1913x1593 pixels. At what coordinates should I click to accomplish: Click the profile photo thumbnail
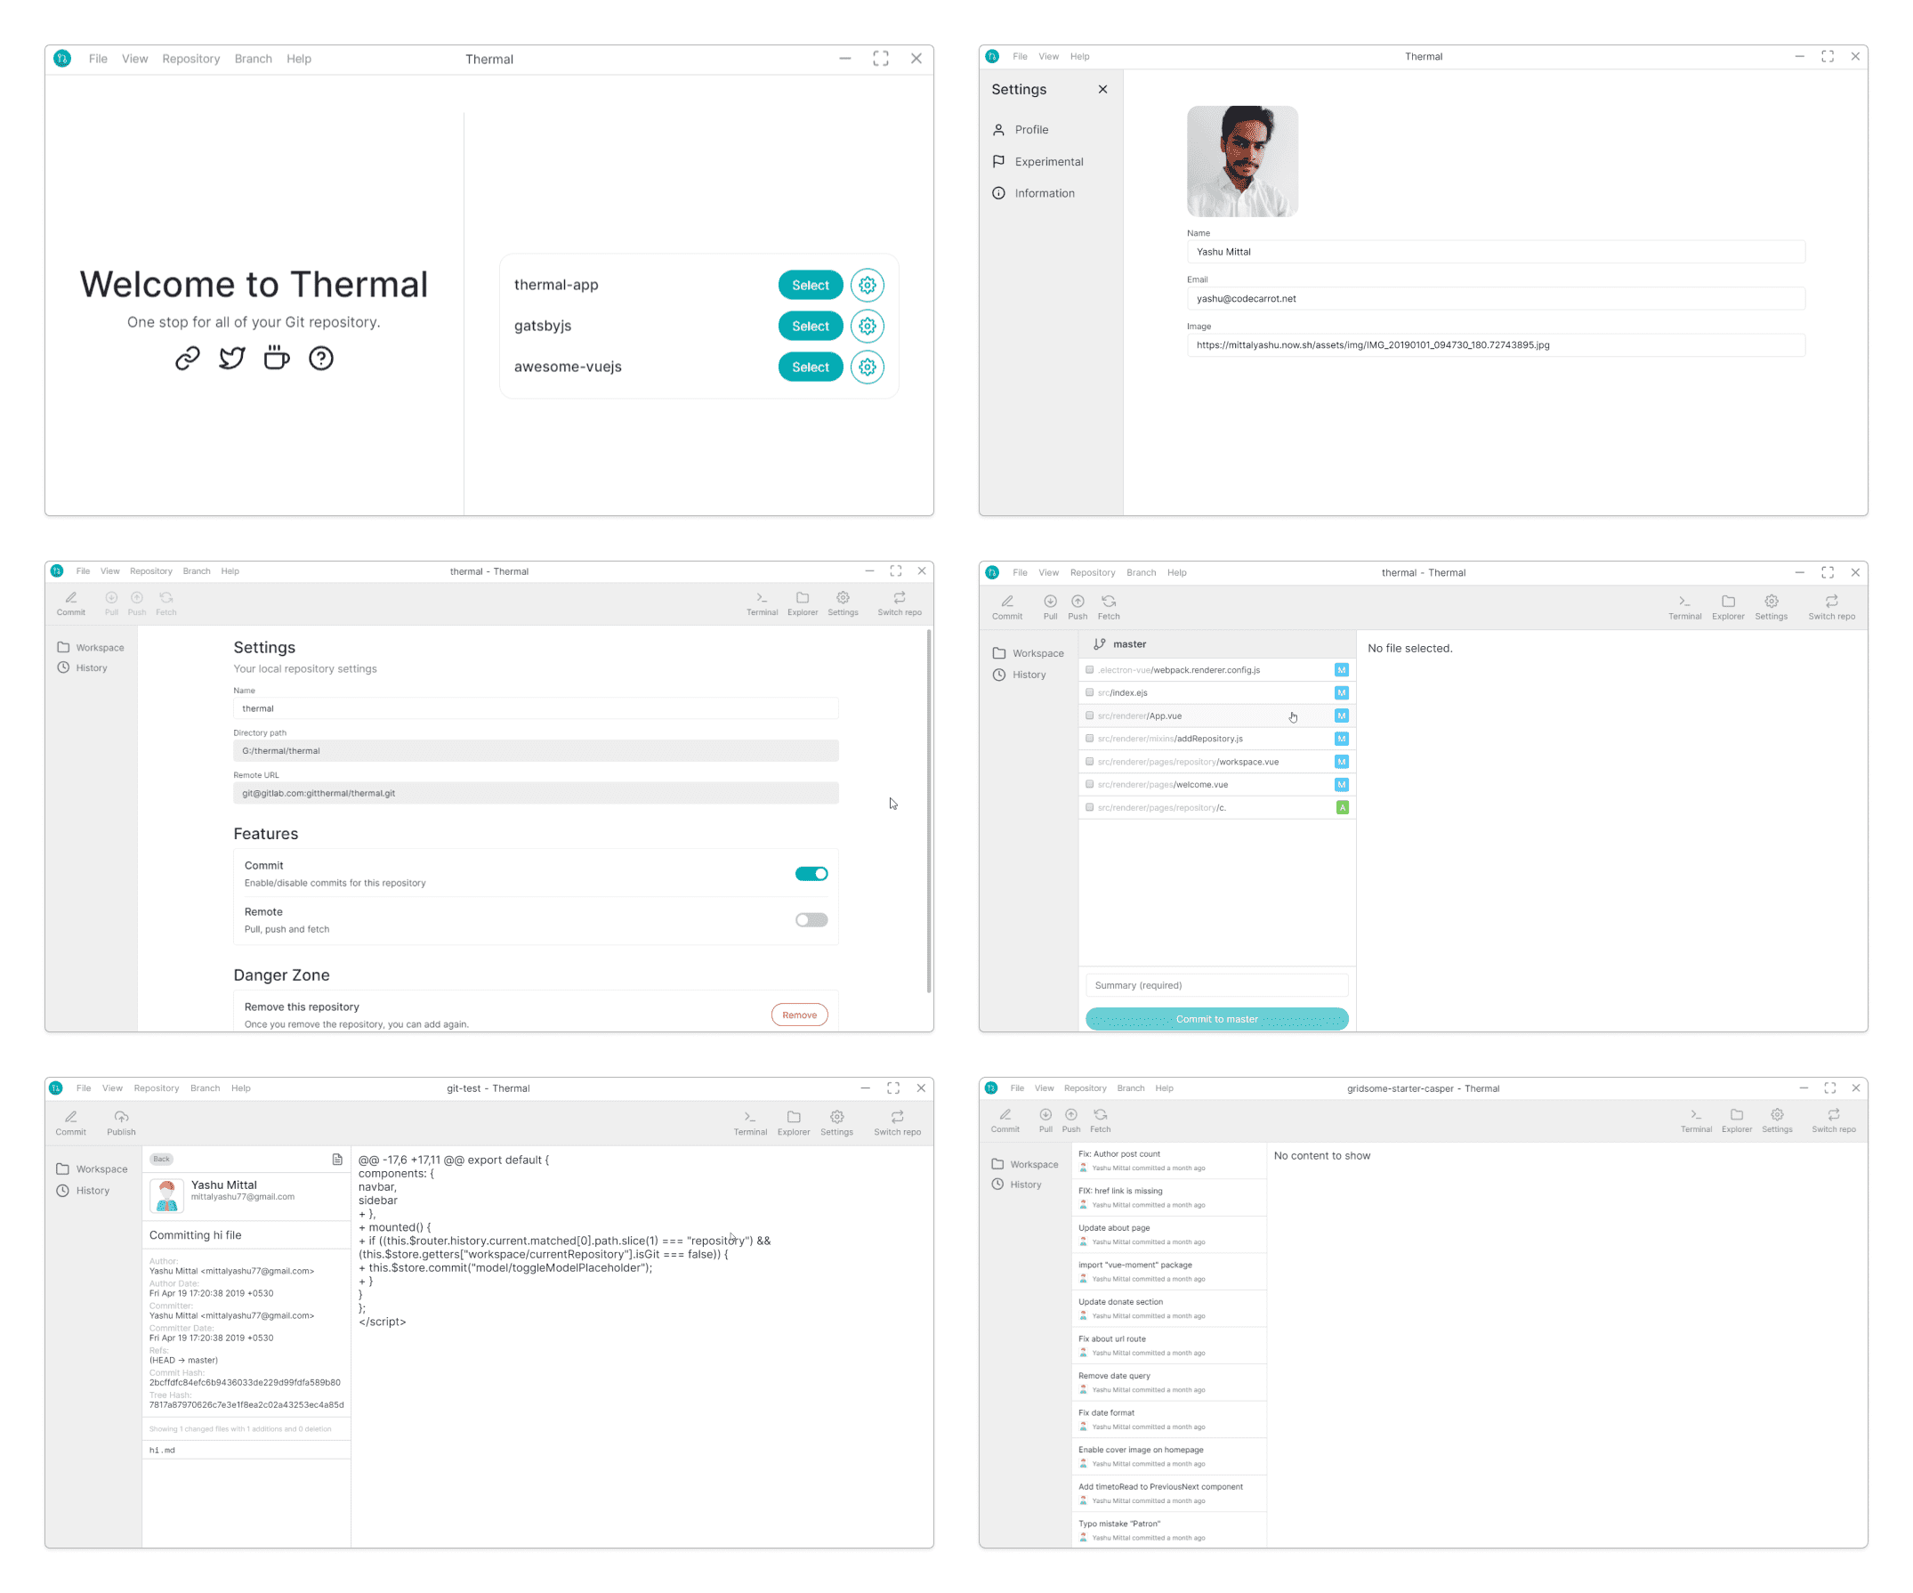1241,161
